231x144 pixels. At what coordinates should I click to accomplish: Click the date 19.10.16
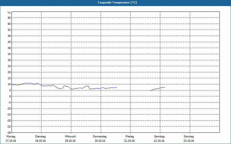(x=70, y=141)
